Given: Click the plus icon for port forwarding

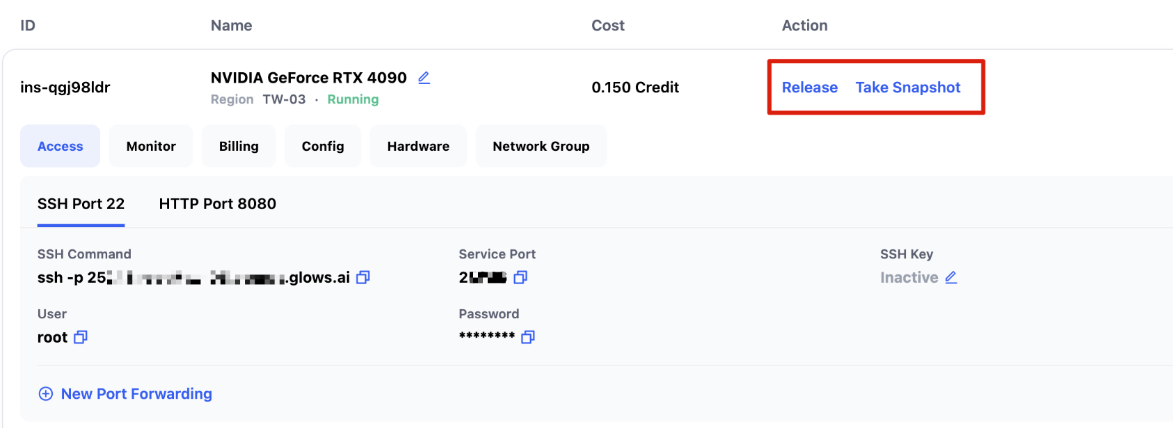Looking at the screenshot, I should [x=46, y=394].
